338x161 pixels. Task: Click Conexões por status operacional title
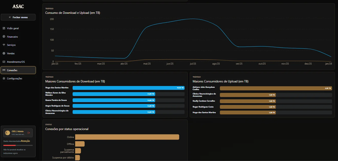(67, 129)
